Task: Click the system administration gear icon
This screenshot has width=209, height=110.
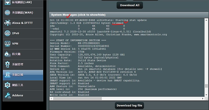Action: click(x=8, y=64)
